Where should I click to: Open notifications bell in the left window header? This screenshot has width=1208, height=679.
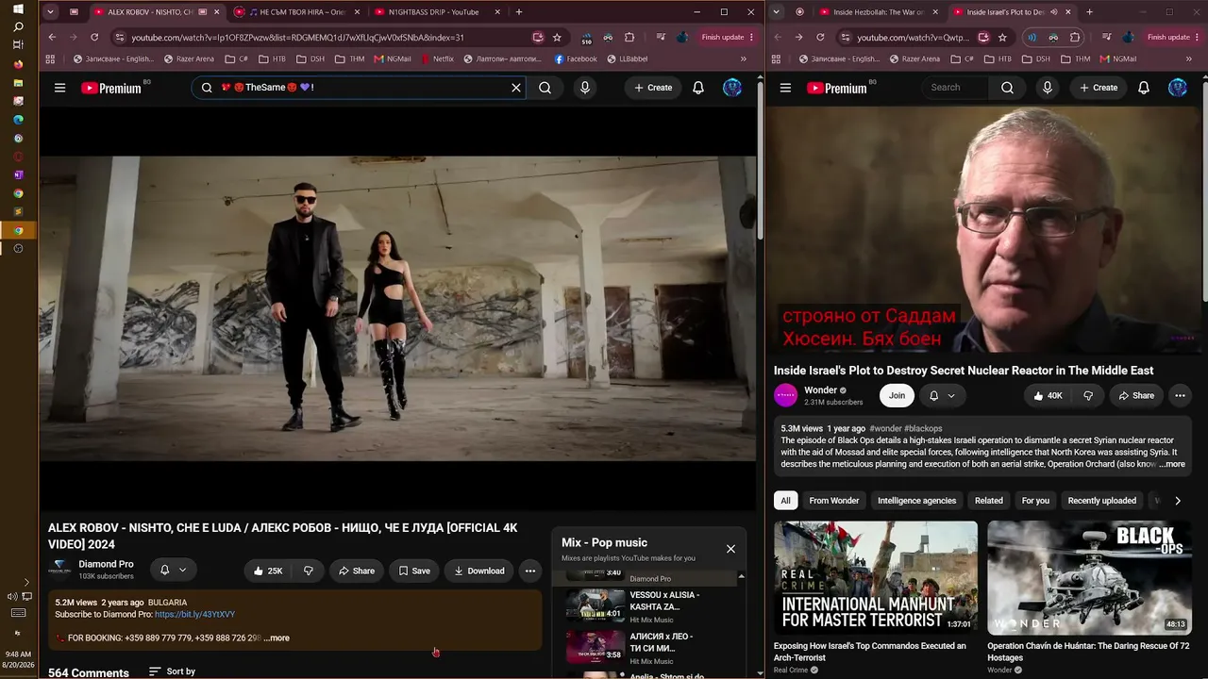click(x=698, y=88)
